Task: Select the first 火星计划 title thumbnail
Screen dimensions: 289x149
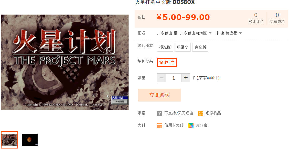Action: [x=9, y=140]
